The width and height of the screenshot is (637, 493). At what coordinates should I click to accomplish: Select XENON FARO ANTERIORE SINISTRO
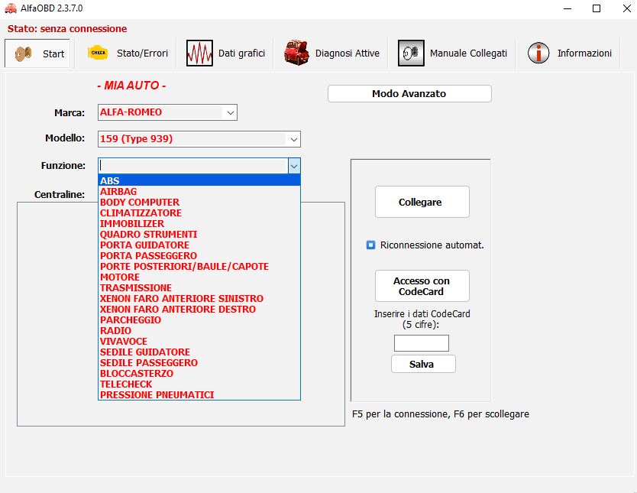click(x=199, y=298)
